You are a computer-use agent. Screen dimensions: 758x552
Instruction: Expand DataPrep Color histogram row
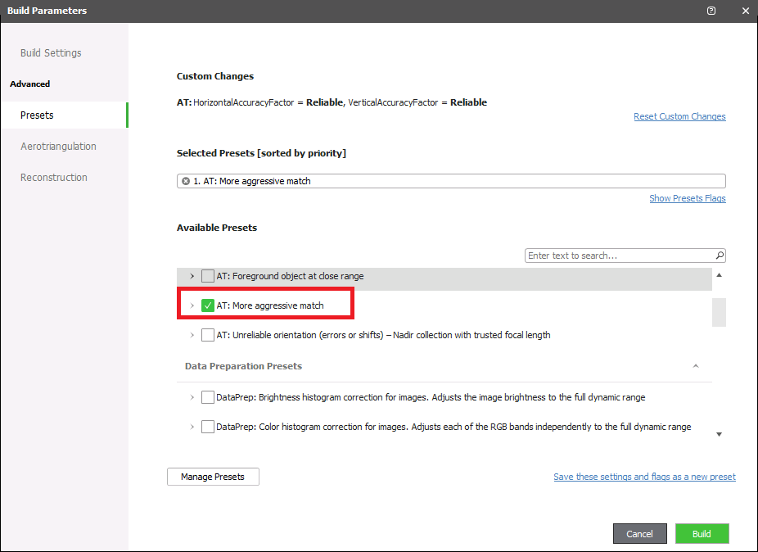point(192,427)
